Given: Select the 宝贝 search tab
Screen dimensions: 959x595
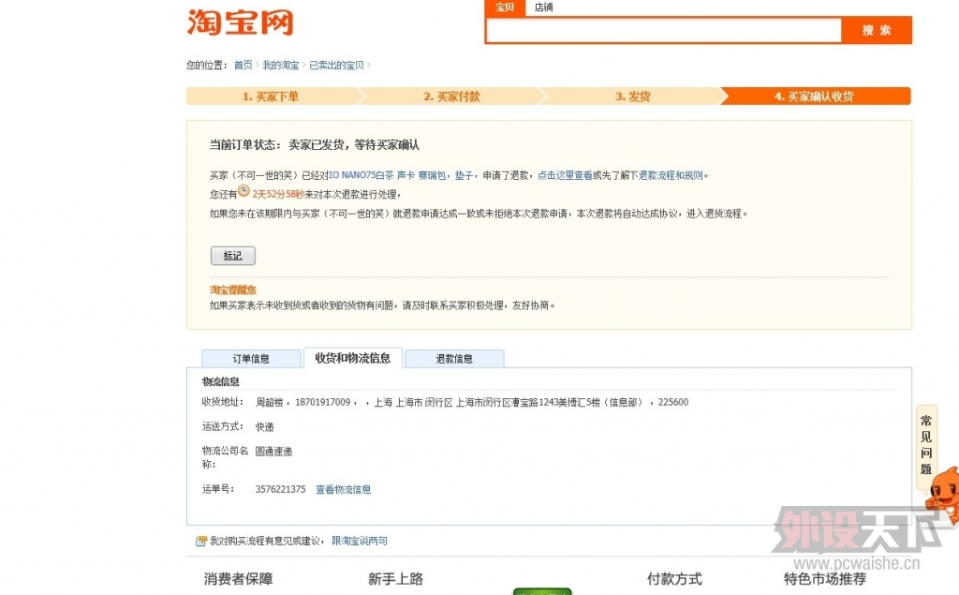Looking at the screenshot, I should [x=505, y=7].
